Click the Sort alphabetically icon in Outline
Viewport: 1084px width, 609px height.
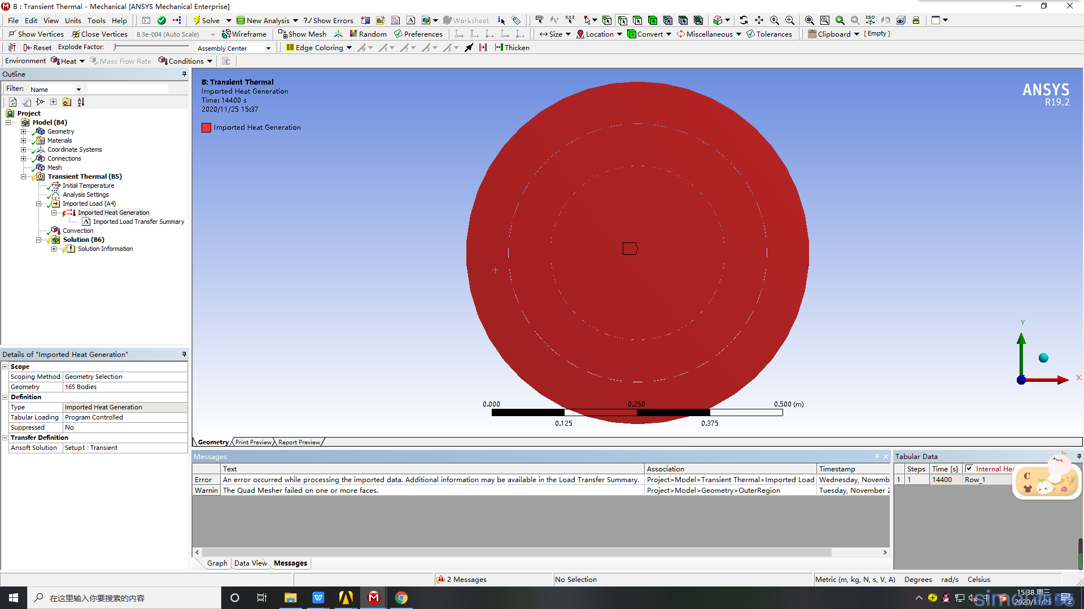pyautogui.click(x=81, y=102)
